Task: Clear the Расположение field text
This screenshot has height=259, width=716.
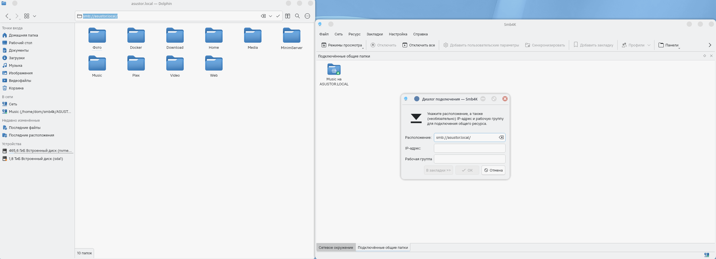Action: (501, 137)
